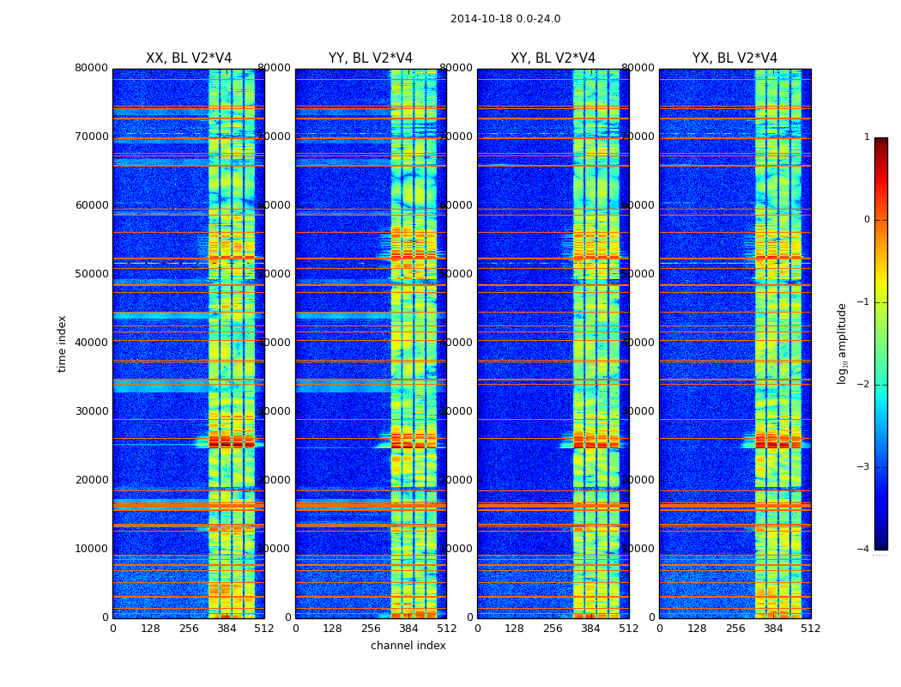The height and width of the screenshot is (687, 901).
Task: Click the figure title 2014-10-18 0.0-24.0
Action: pyautogui.click(x=505, y=19)
